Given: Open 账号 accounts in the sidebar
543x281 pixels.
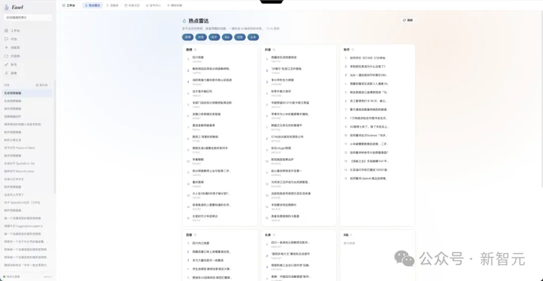Looking at the screenshot, I should coord(11,64).
